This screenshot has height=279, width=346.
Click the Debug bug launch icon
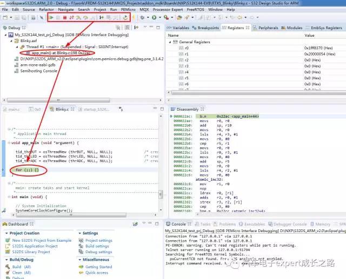[x=142, y=17]
